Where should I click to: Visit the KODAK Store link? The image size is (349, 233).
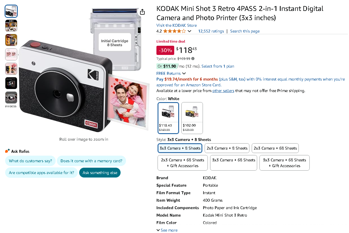[x=177, y=25]
